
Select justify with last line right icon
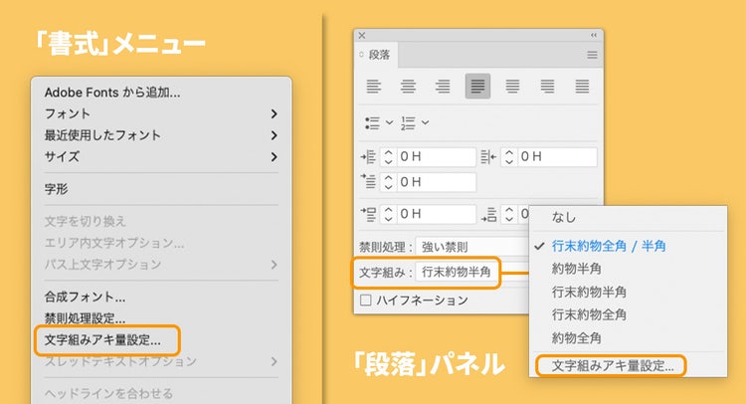[x=547, y=87]
